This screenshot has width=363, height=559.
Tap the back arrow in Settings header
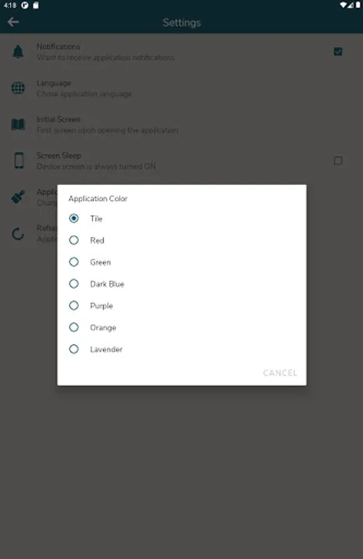[x=13, y=22]
